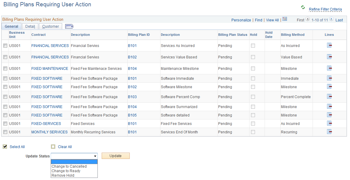Viewport: 350px width, 180px height.
Task: Switch to the Detail tab
Action: (x=30, y=26)
